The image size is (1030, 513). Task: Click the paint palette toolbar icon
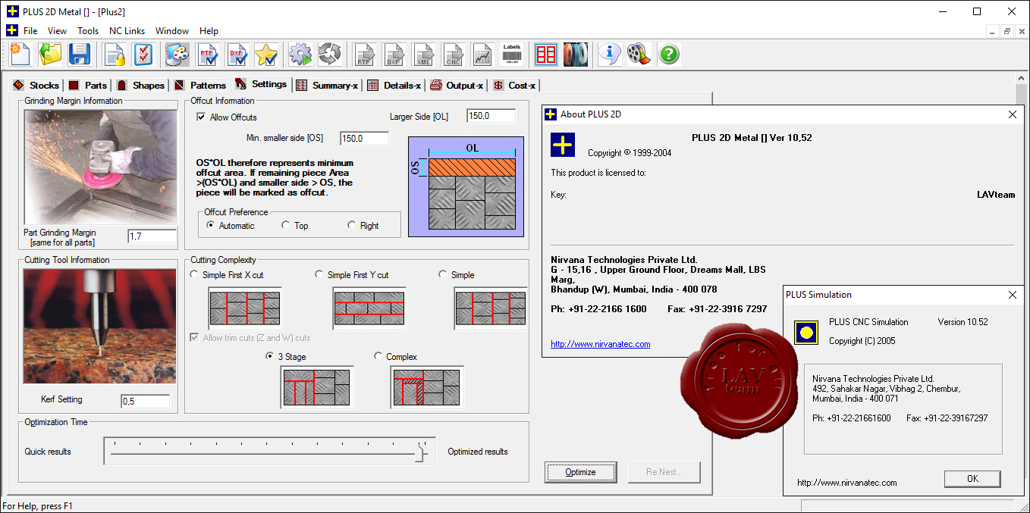pos(177,54)
